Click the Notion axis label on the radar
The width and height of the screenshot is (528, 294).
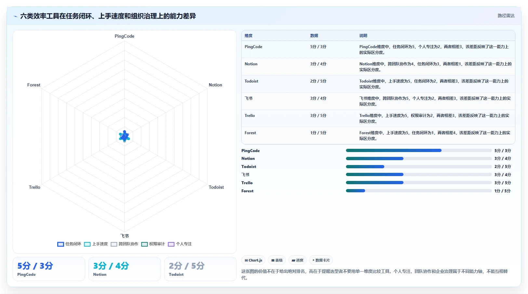pos(215,85)
